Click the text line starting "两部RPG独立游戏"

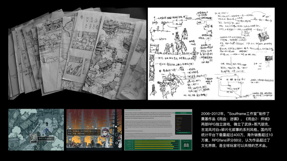(x=235, y=124)
